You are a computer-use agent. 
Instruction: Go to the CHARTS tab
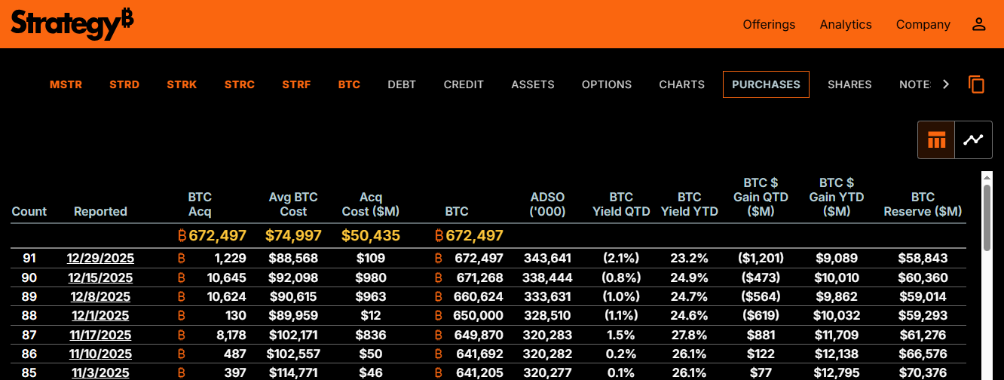click(x=681, y=84)
